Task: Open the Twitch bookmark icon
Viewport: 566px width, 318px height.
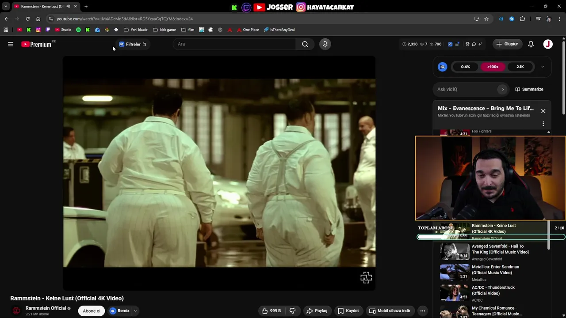Action: (x=48, y=30)
